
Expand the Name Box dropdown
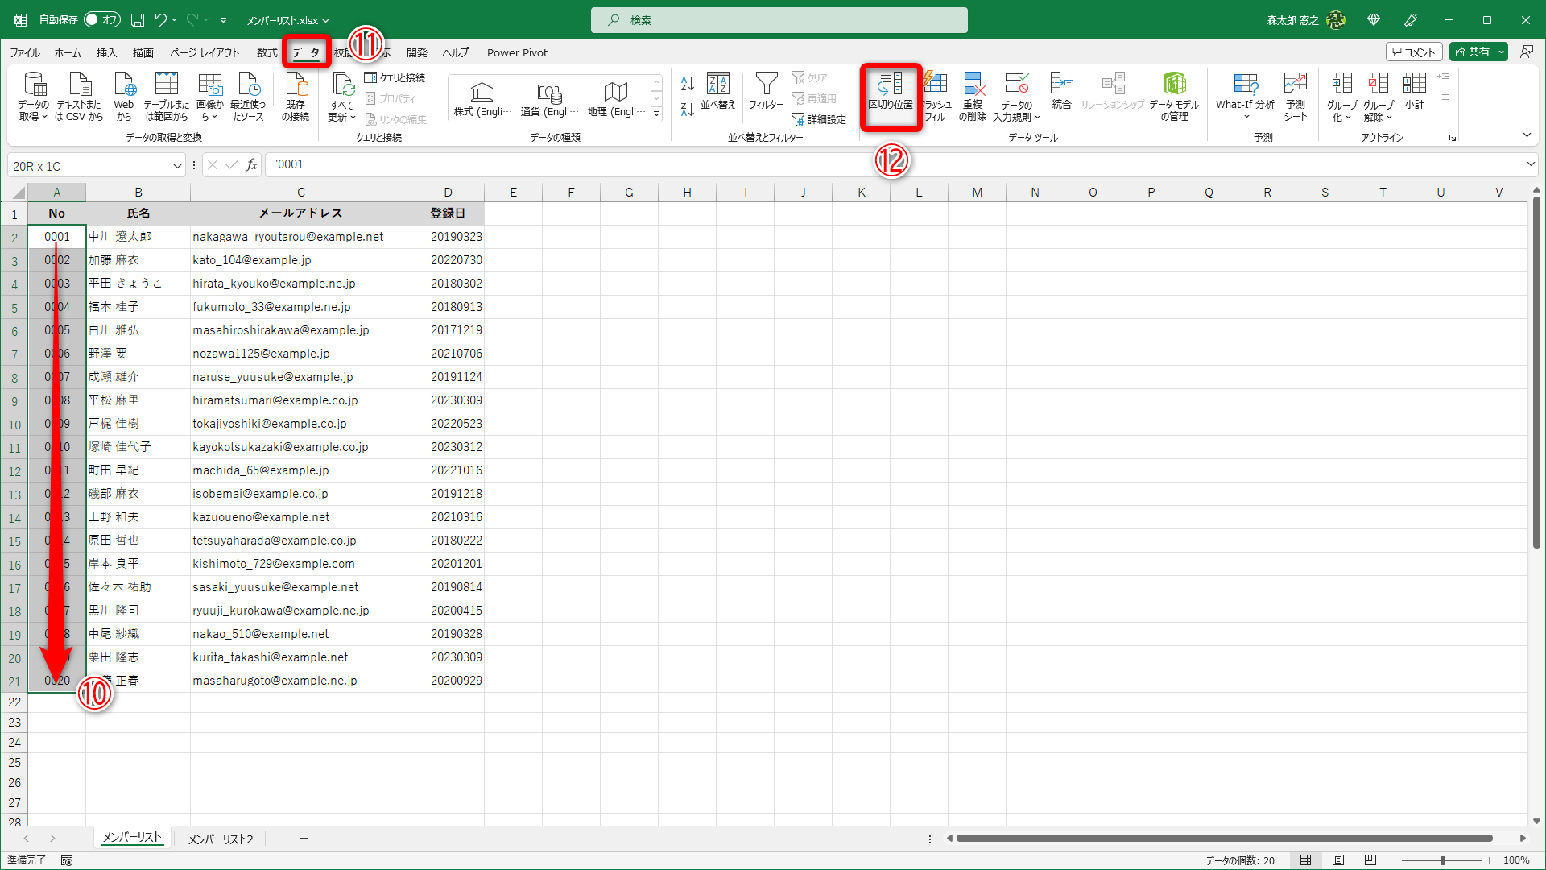[x=177, y=166]
